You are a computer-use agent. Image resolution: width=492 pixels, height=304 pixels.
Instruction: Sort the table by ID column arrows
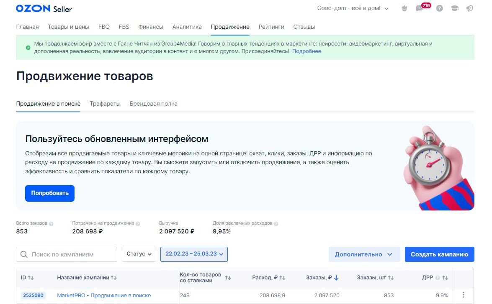(31, 278)
